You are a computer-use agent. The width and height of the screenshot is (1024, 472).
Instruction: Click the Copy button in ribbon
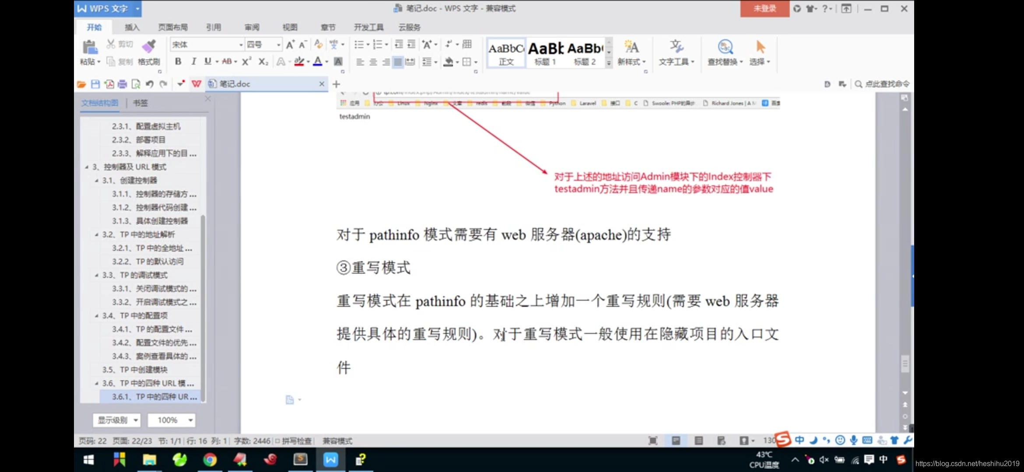[119, 62]
